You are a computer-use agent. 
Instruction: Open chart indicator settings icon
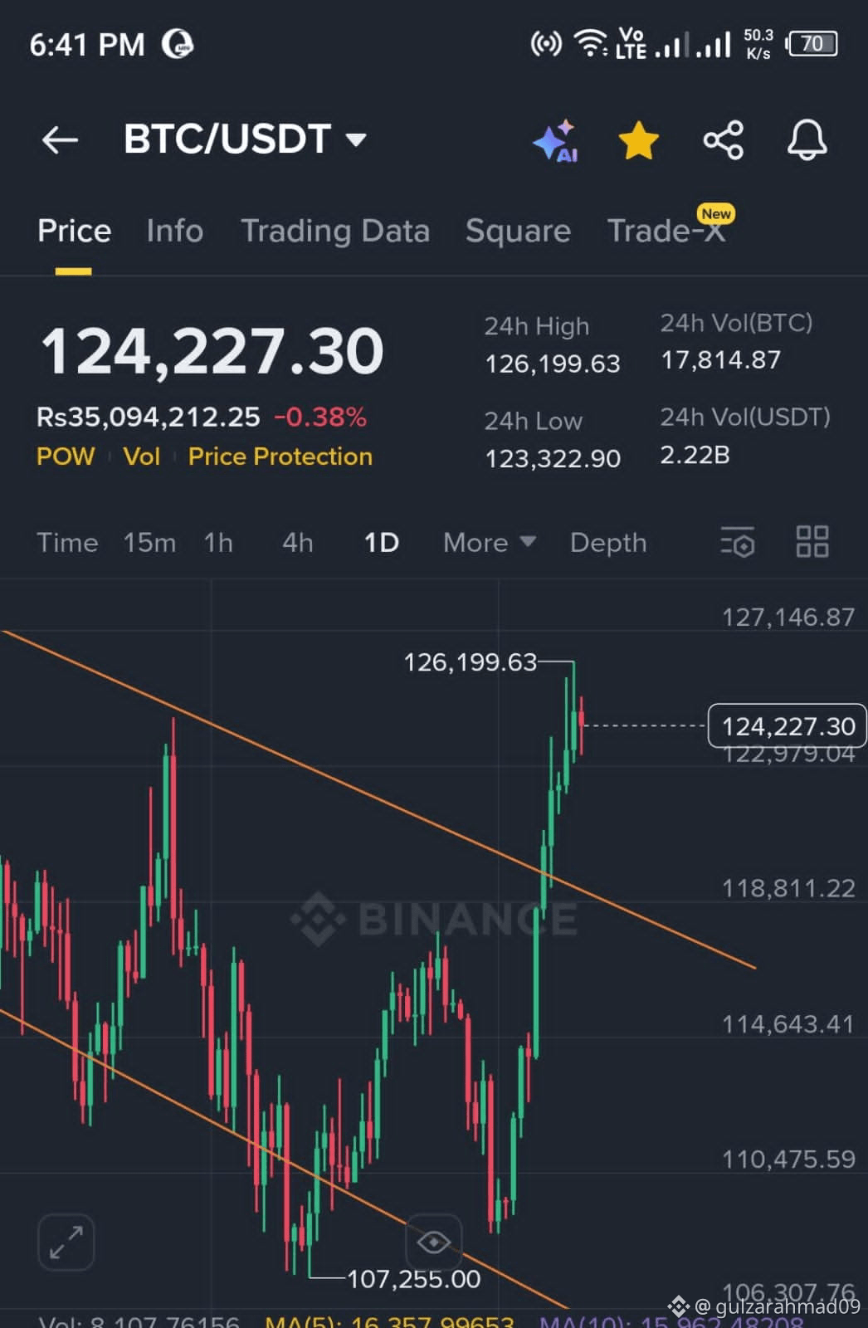point(738,542)
